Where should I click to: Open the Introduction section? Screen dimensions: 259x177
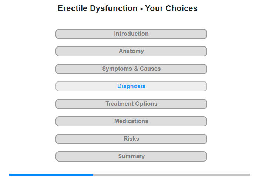(131, 34)
